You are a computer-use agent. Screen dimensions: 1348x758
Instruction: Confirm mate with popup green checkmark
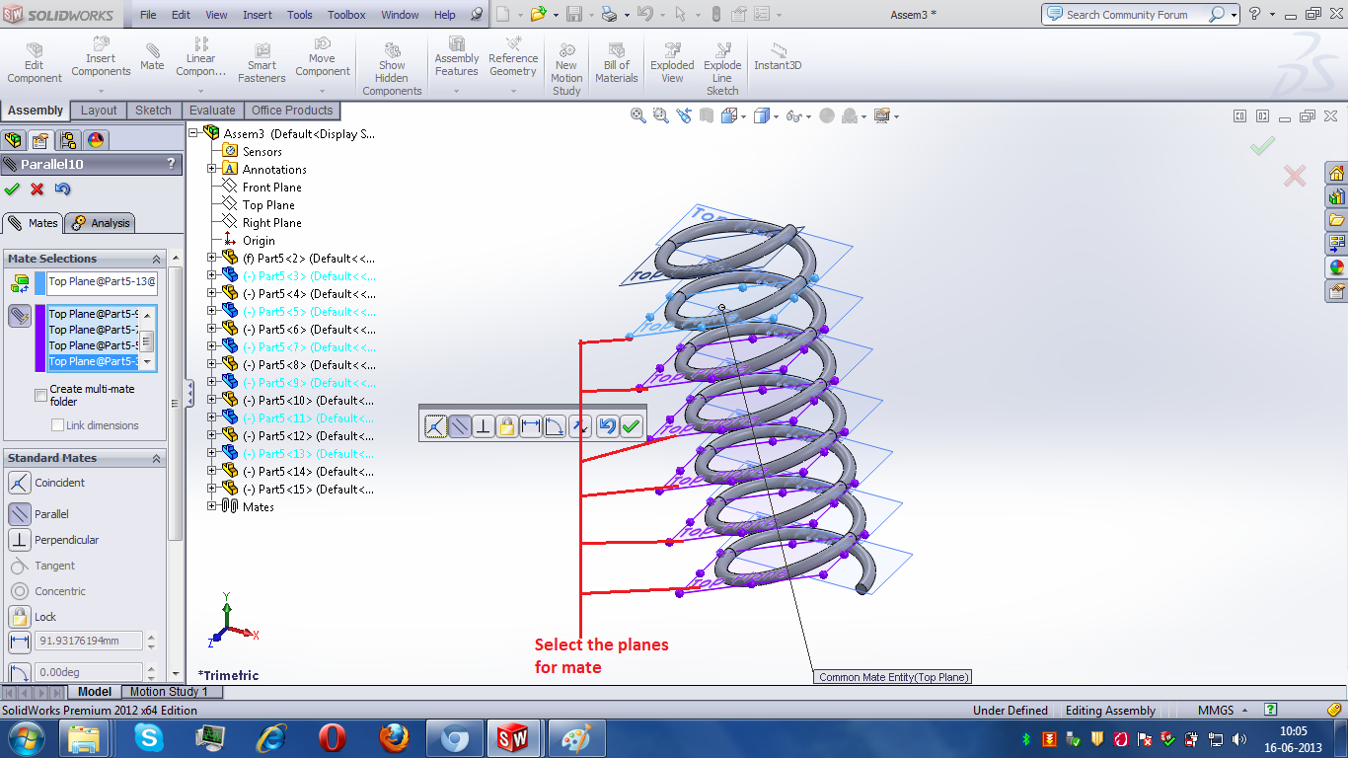click(x=632, y=426)
